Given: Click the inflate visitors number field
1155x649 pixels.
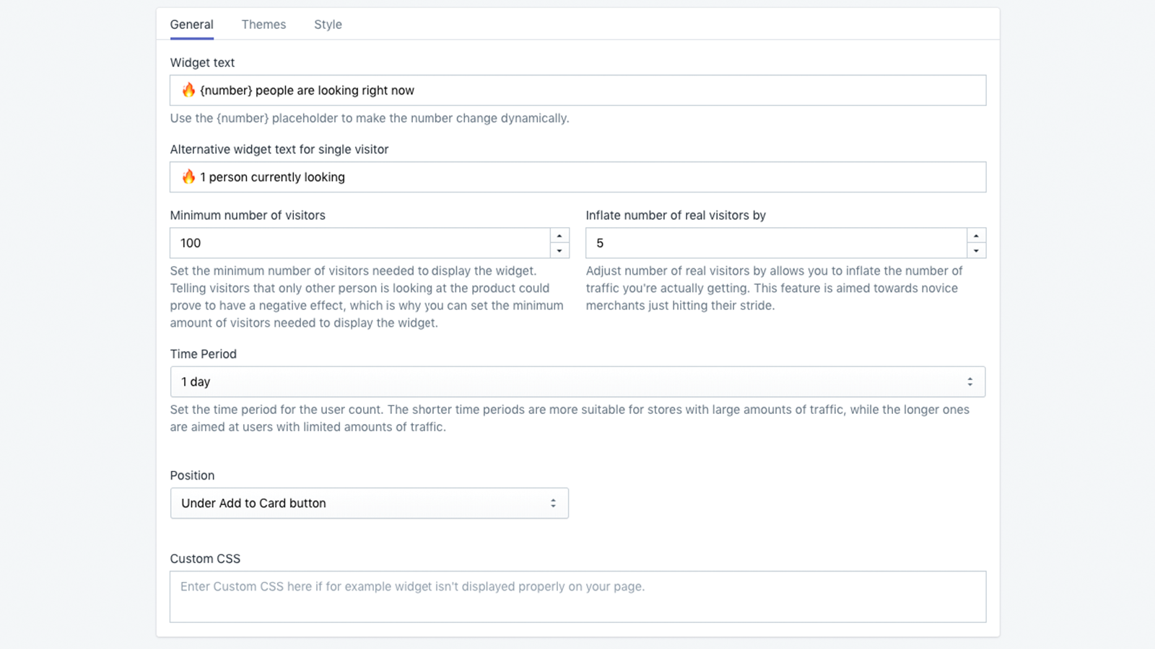Looking at the screenshot, I should [x=776, y=243].
